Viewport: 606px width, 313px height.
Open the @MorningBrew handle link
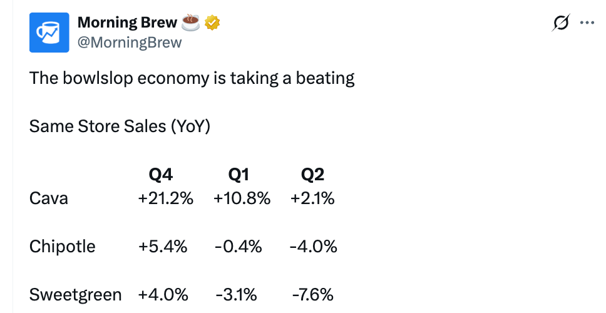click(x=130, y=42)
